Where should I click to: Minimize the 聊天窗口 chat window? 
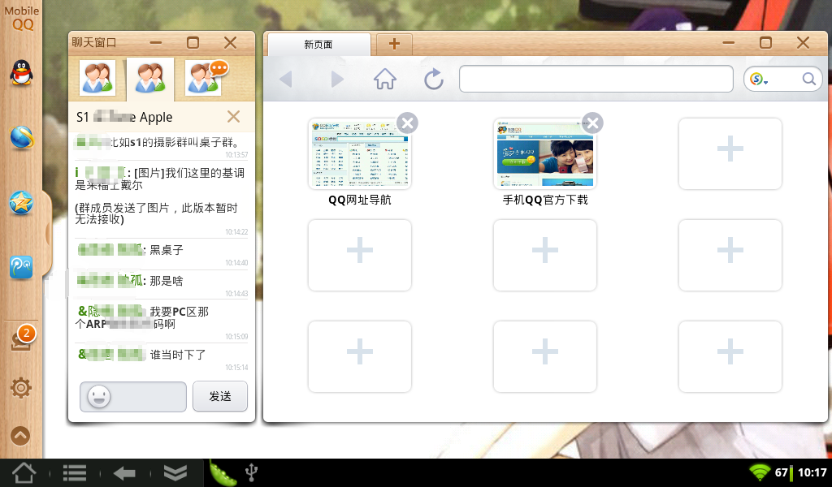155,43
